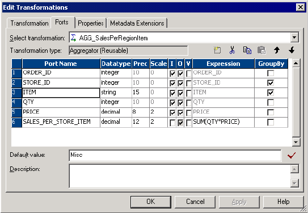Open the Properties tab

(x=91, y=23)
